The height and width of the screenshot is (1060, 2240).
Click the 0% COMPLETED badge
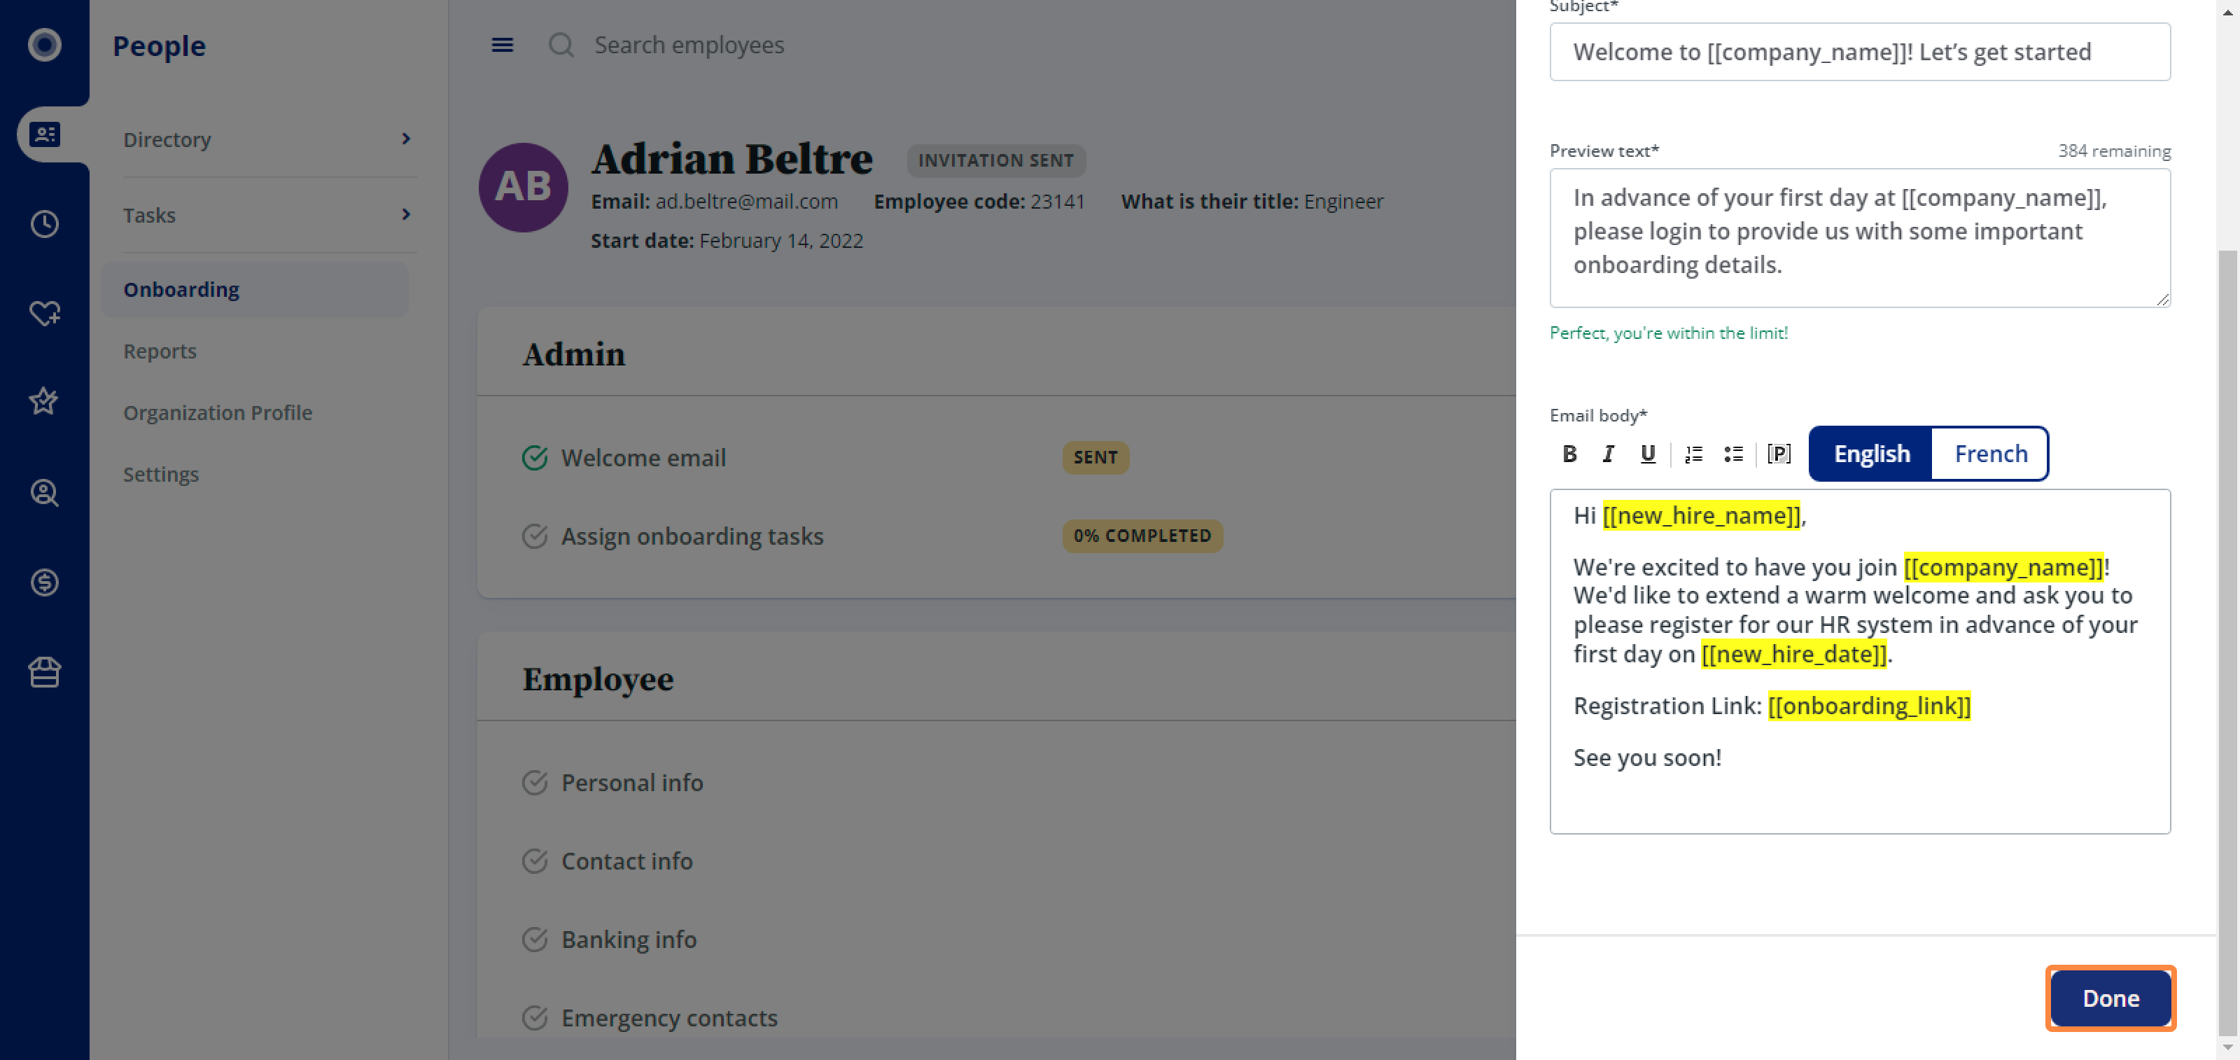coord(1142,536)
